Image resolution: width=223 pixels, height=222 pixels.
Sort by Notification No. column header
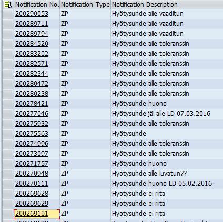(37, 5)
